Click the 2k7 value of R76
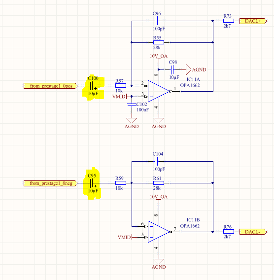 tap(227, 237)
